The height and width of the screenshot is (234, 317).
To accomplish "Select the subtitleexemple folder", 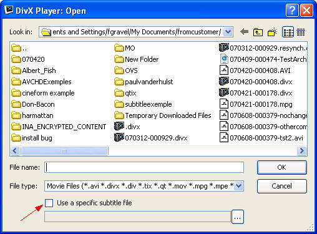I will [x=143, y=104].
